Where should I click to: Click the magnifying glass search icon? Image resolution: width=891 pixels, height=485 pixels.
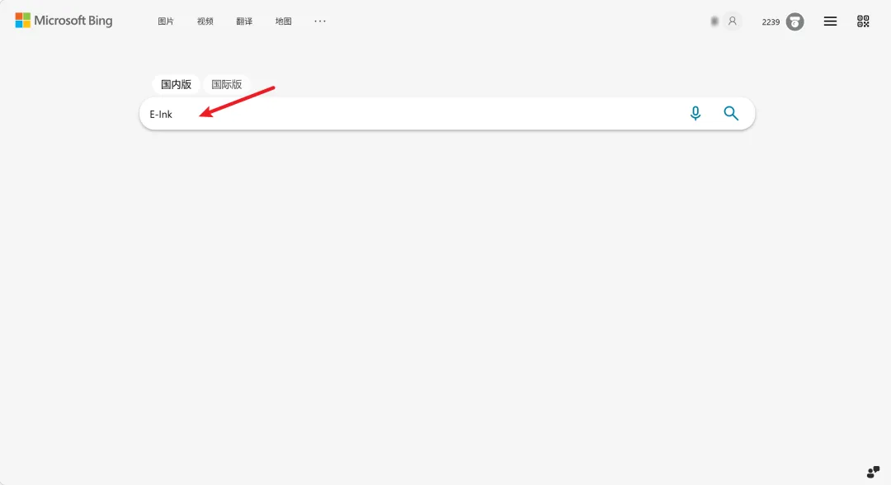(x=731, y=114)
